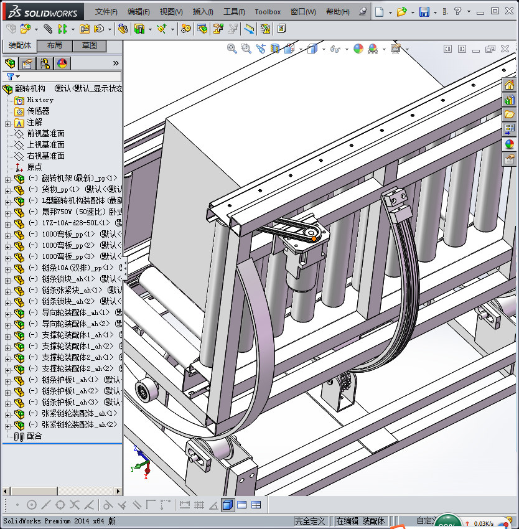Click the Save floppy disk icon

424,12
